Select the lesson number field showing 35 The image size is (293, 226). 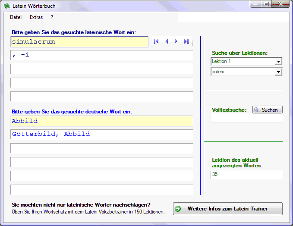[x=246, y=175]
